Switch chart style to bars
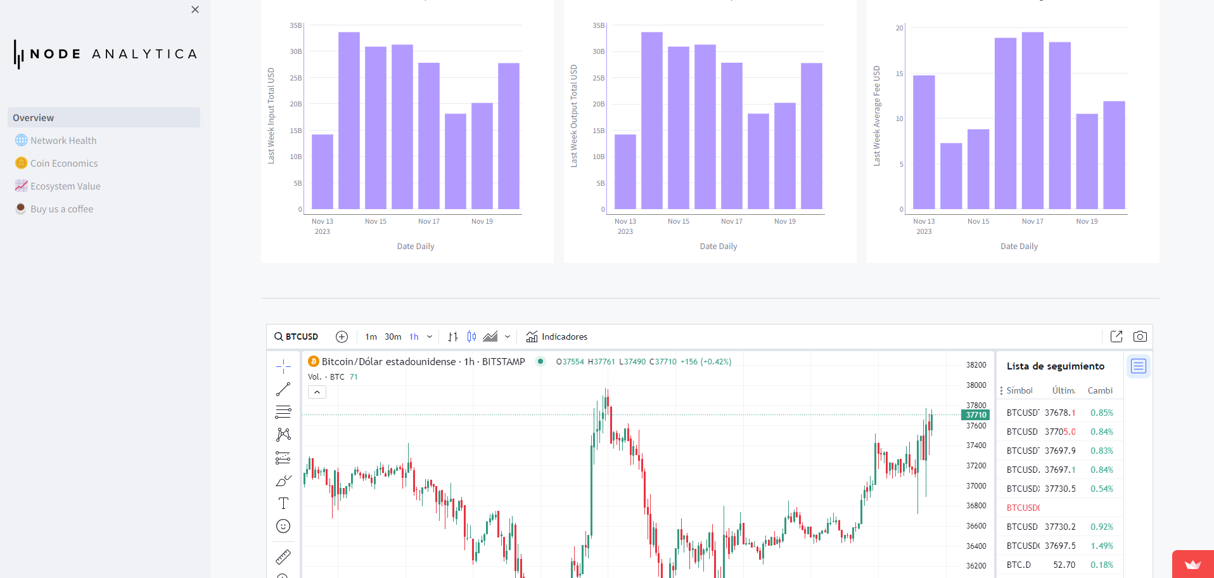Image resolution: width=1214 pixels, height=578 pixels. [453, 337]
